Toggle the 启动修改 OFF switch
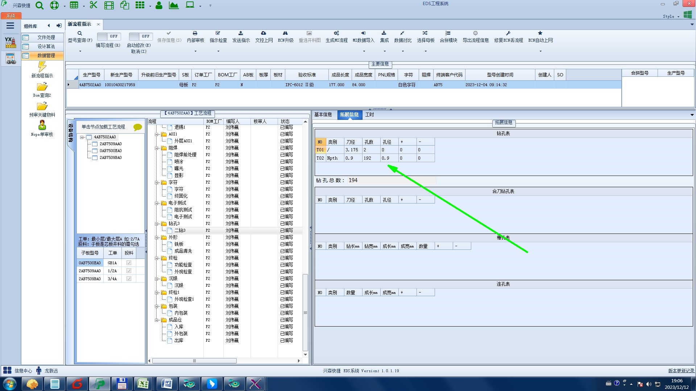 click(140, 37)
